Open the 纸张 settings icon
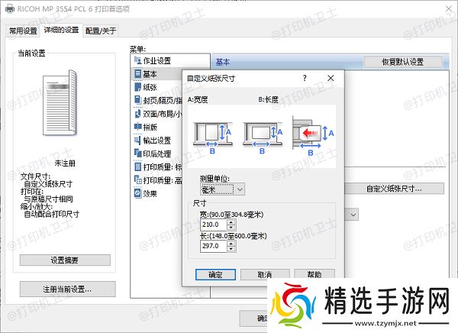 [x=138, y=87]
